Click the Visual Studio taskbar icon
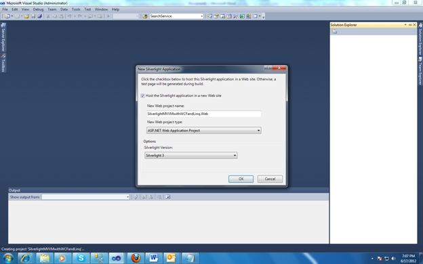Viewport: 423px width, 264px height. coord(117,259)
